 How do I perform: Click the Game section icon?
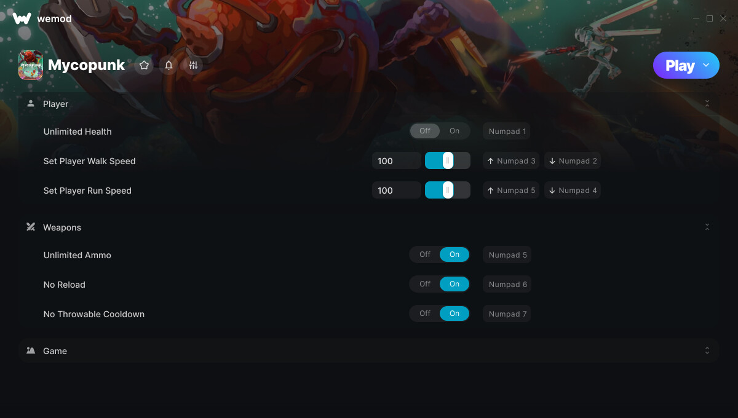click(31, 351)
